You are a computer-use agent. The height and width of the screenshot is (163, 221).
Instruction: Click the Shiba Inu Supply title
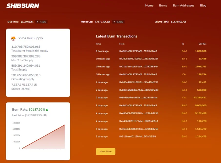coord(30,38)
